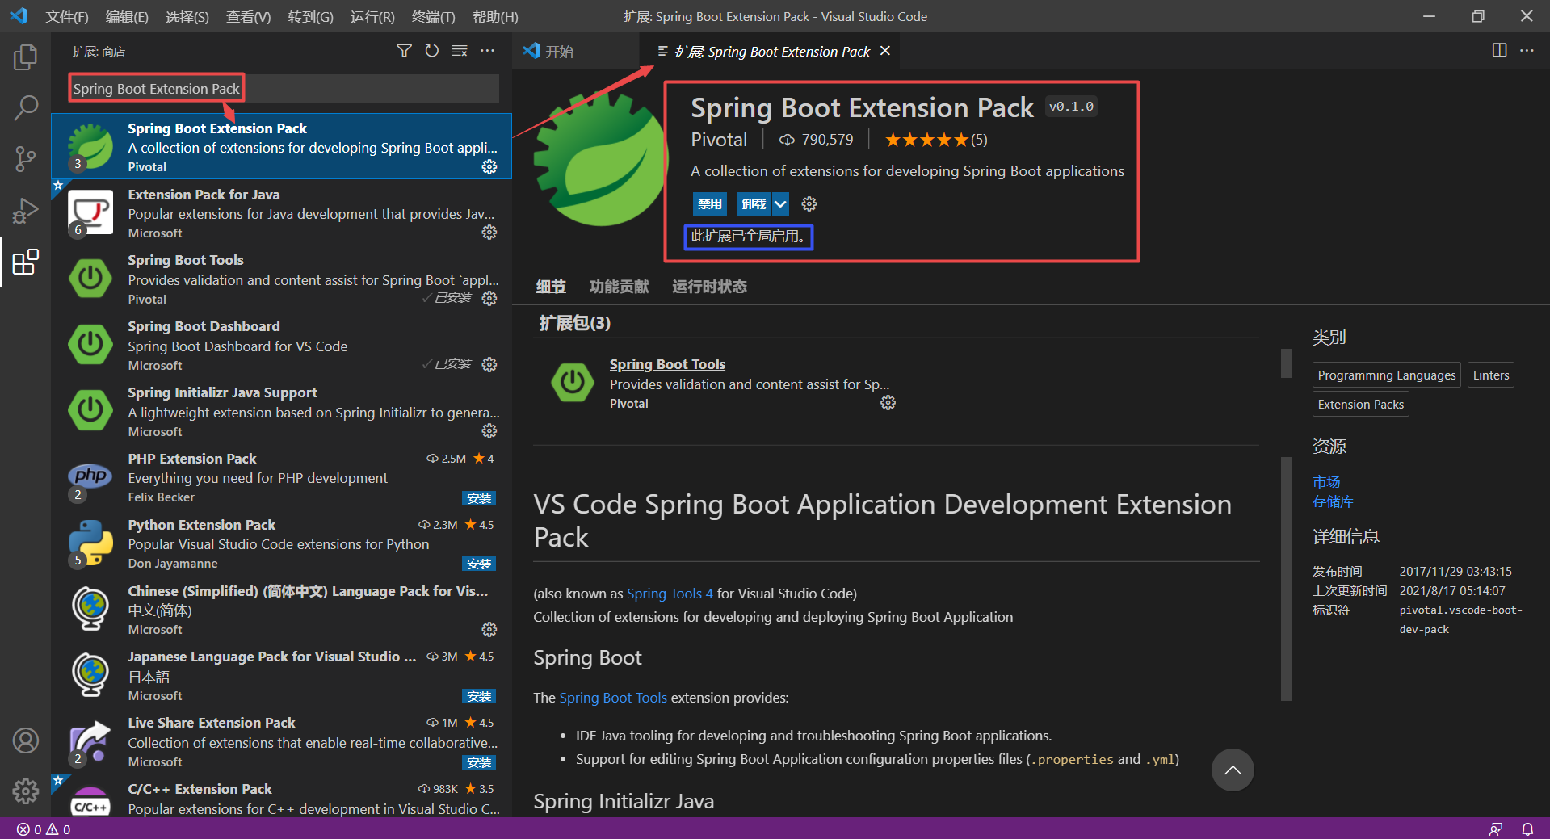Viewport: 1550px width, 839px height.
Task: Show errors and warnings in status bar
Action: pyautogui.click(x=44, y=829)
